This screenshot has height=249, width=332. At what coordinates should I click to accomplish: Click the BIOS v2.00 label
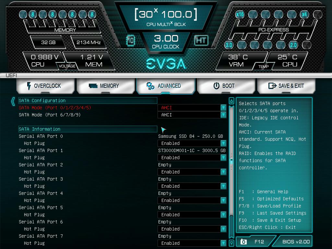(296, 241)
